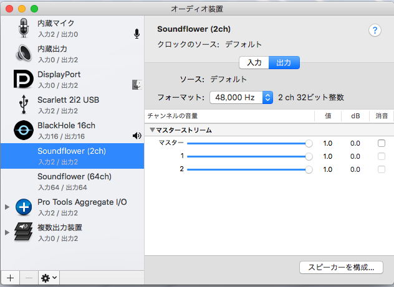Zoom window with green button
The image size is (394, 287).
click(x=34, y=9)
